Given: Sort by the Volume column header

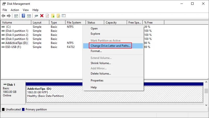Looking at the screenshot, I should (16, 23).
